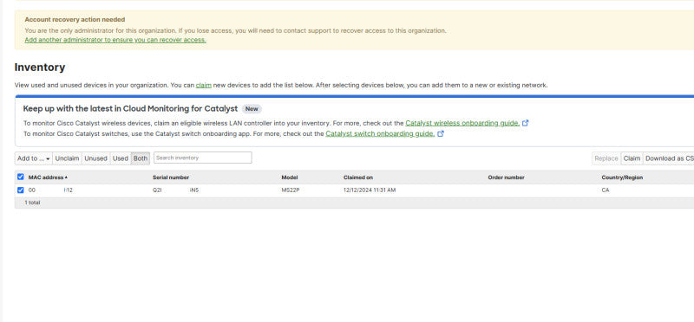Sort by Country/Region column header

coord(622,177)
